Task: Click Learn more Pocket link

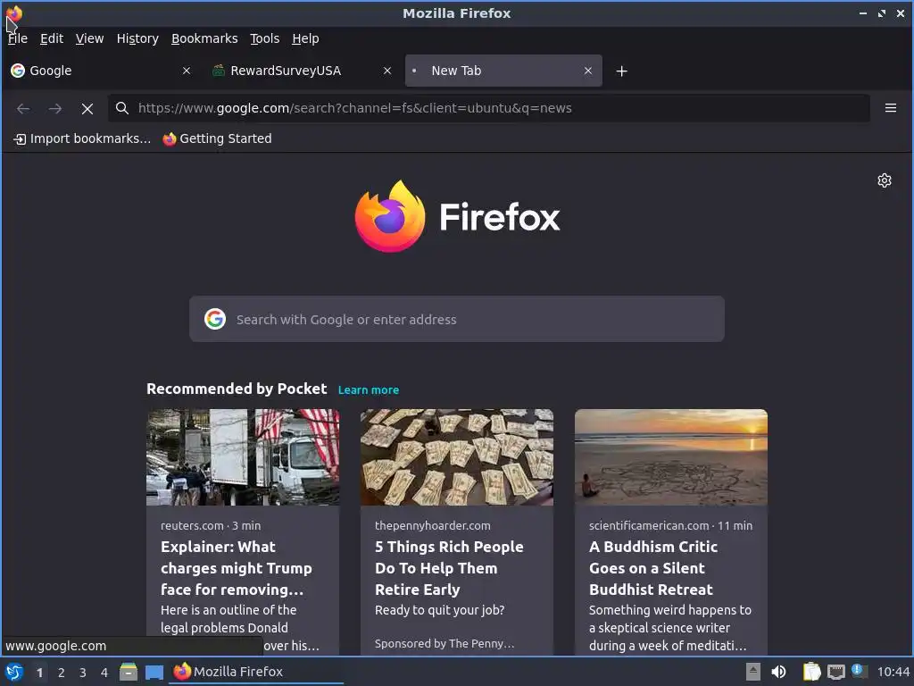Action: point(369,389)
